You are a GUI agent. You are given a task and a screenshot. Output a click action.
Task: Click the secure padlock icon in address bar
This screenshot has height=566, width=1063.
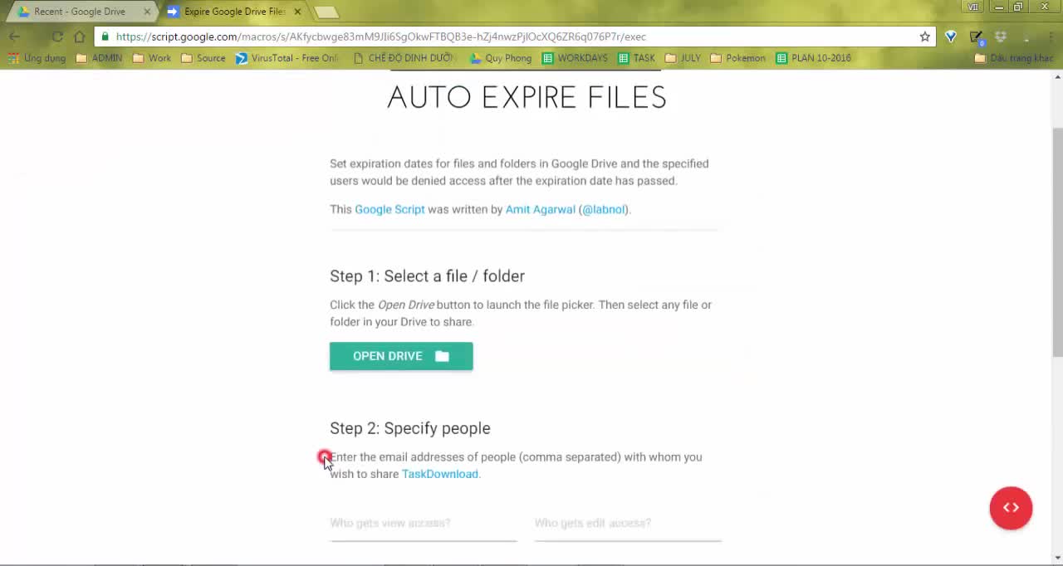[x=105, y=37]
